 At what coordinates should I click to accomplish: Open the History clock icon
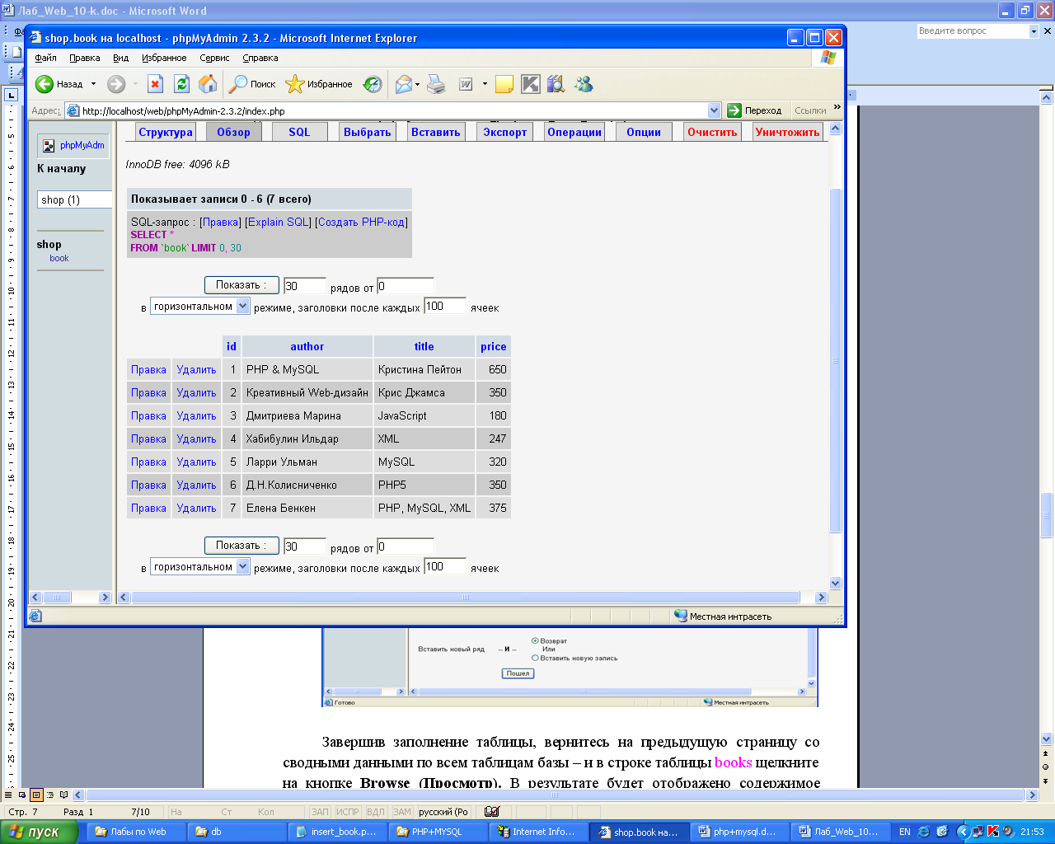point(373,84)
